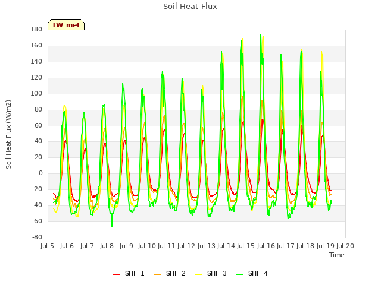Click the -80 y-axis tick label

coord(37,237)
